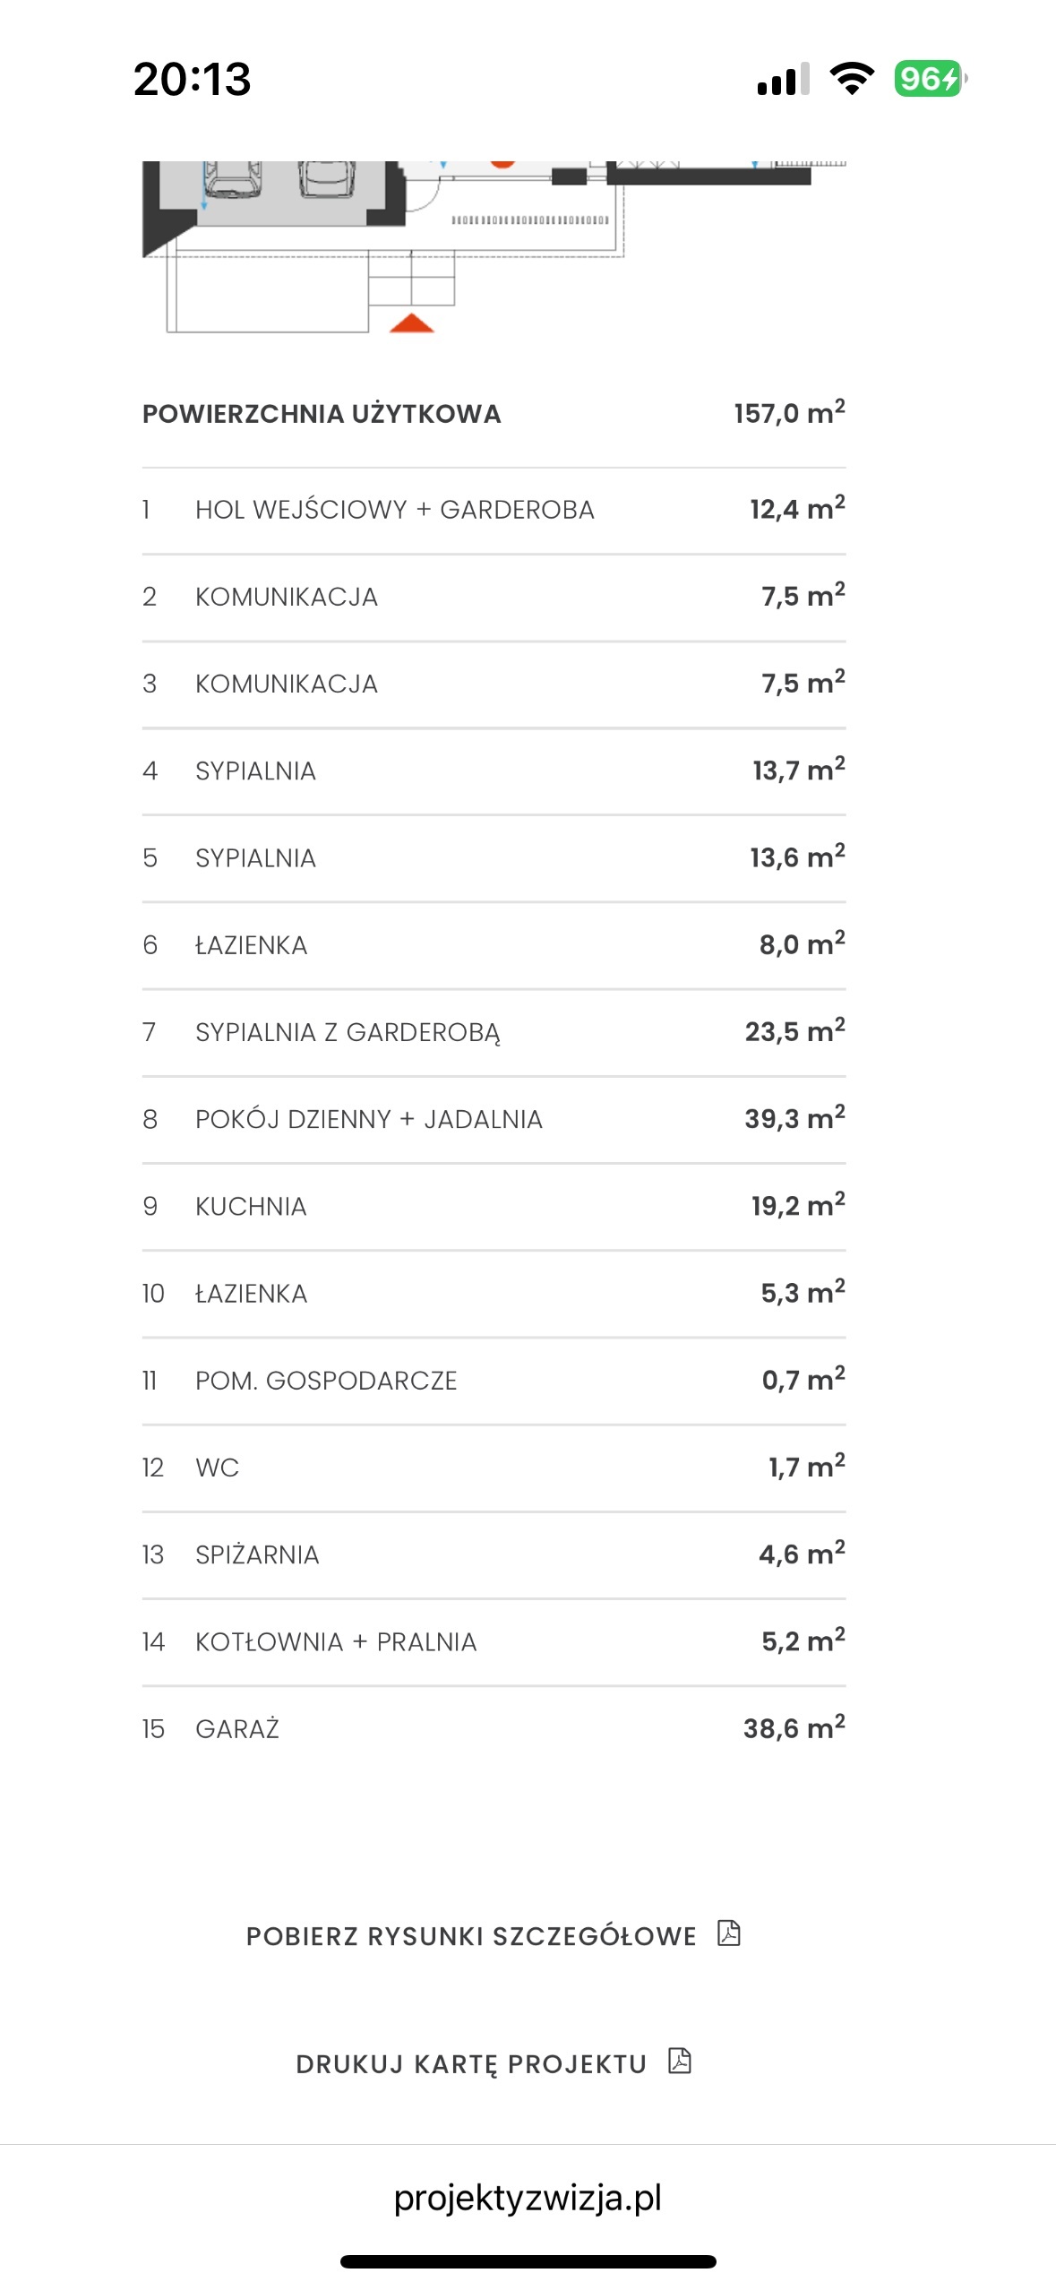The image size is (1056, 2290).
Task: Tap the left car icon in garage plan
Action: 232,178
